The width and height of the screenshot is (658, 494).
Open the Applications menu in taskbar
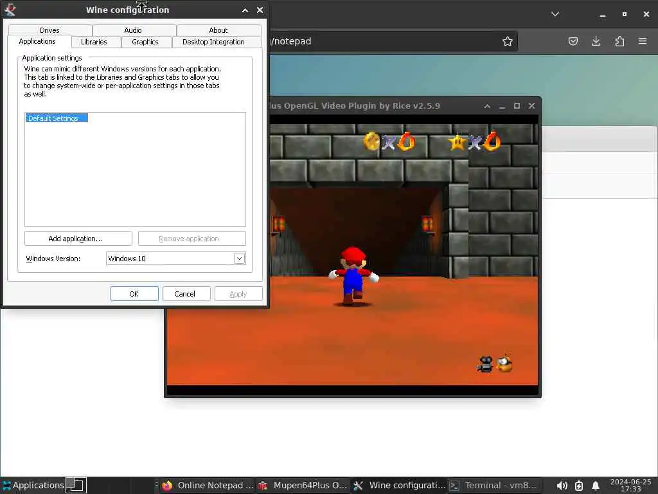click(33, 485)
